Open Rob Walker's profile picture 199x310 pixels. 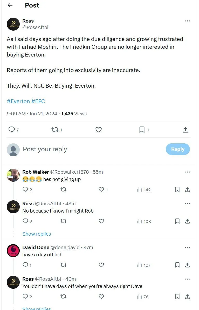tap(13, 175)
